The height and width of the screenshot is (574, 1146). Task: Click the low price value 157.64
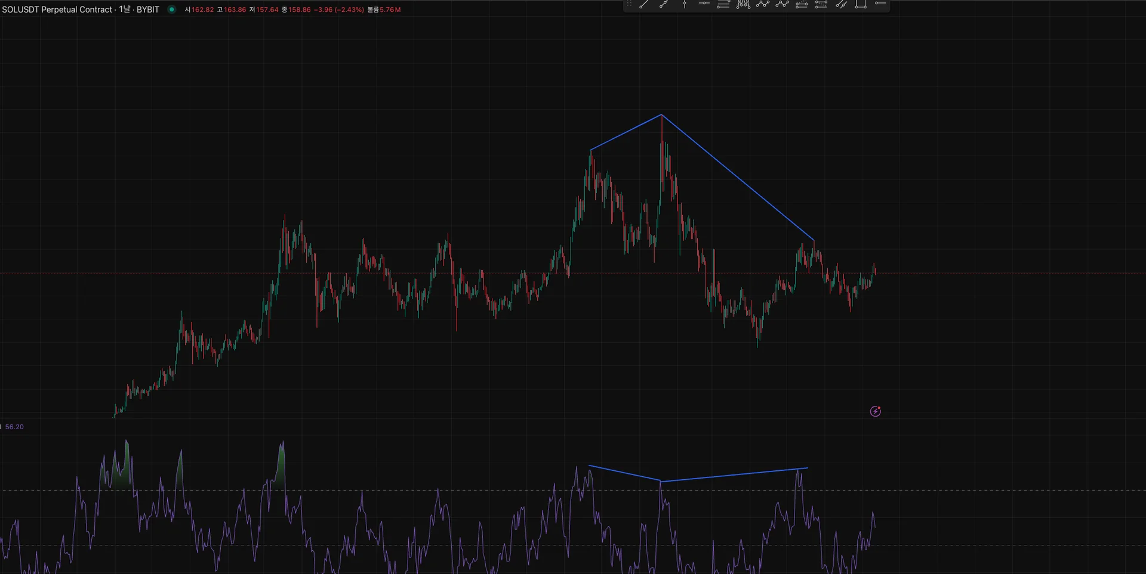pos(267,10)
